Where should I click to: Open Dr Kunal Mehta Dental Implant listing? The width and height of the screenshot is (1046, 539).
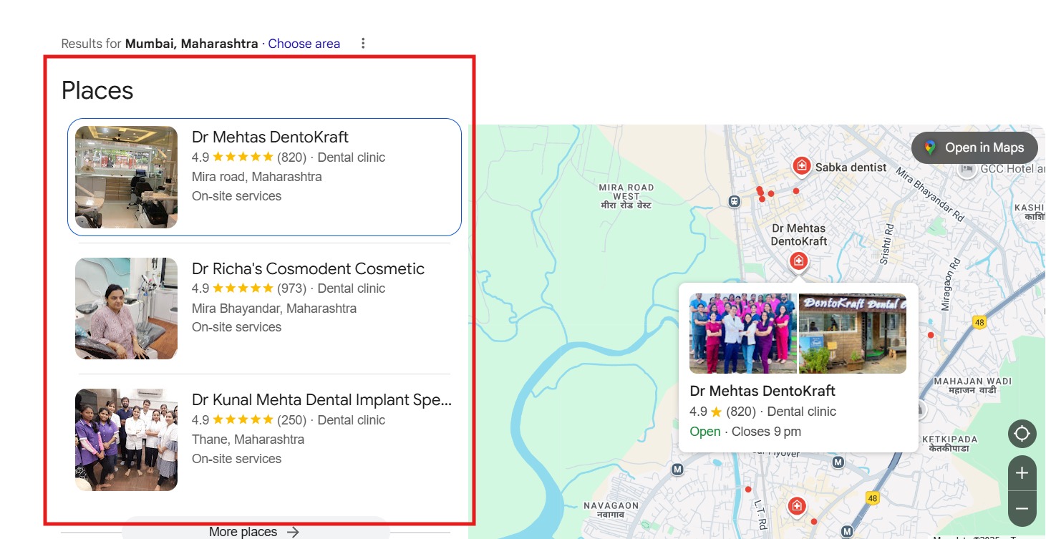click(x=321, y=400)
